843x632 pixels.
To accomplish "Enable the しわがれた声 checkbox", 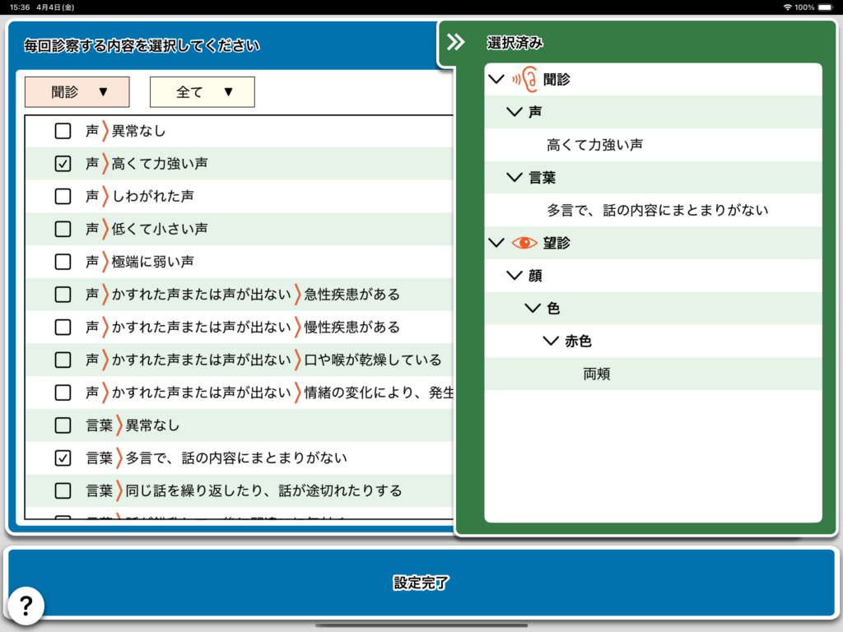I will click(63, 197).
